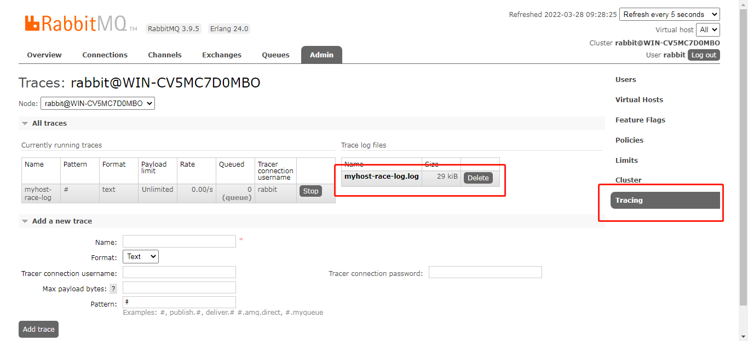Open the Virtual host dropdown
The width and height of the screenshot is (748, 341).
point(708,30)
